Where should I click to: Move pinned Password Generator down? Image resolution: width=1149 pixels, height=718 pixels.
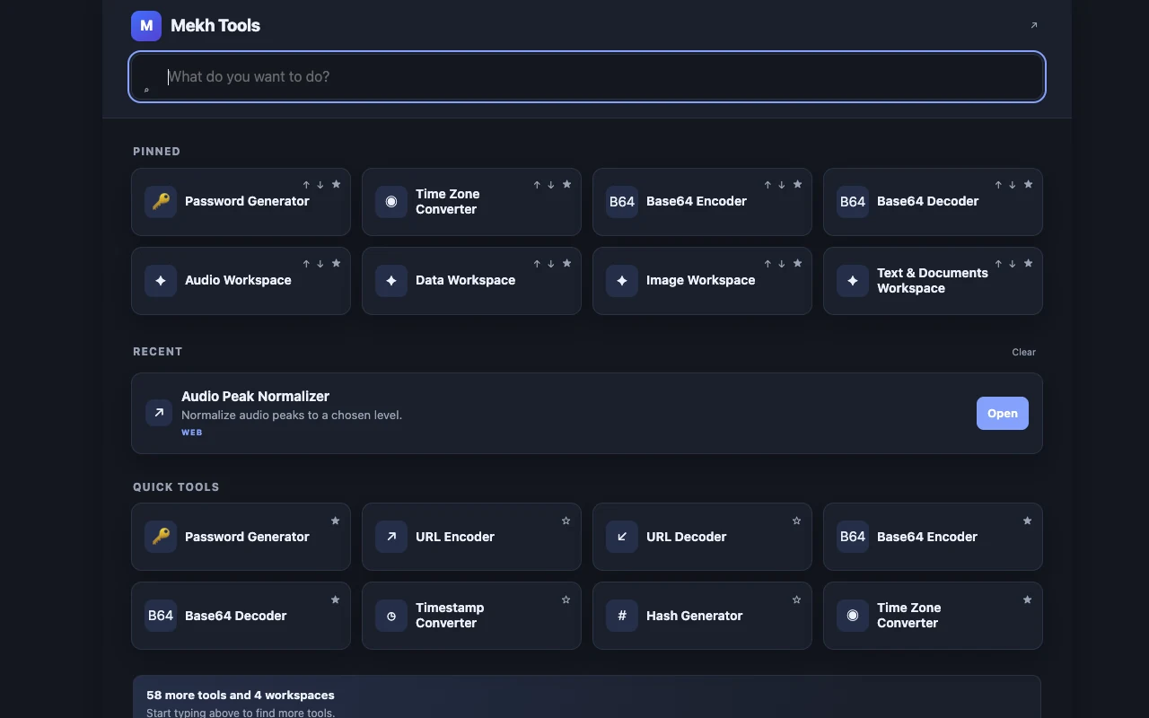[x=320, y=185]
